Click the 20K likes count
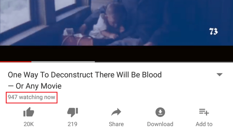 29,124
